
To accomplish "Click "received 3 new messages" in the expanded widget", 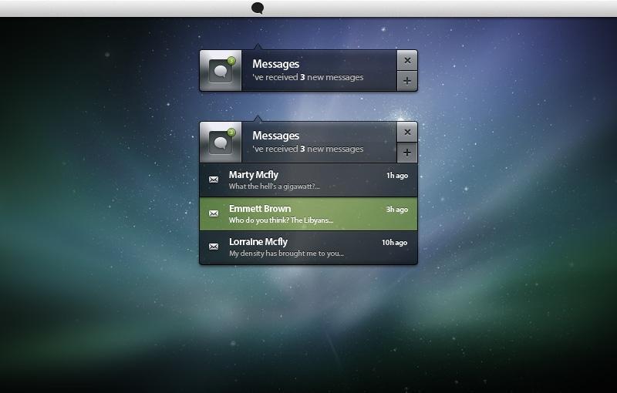I will [308, 149].
